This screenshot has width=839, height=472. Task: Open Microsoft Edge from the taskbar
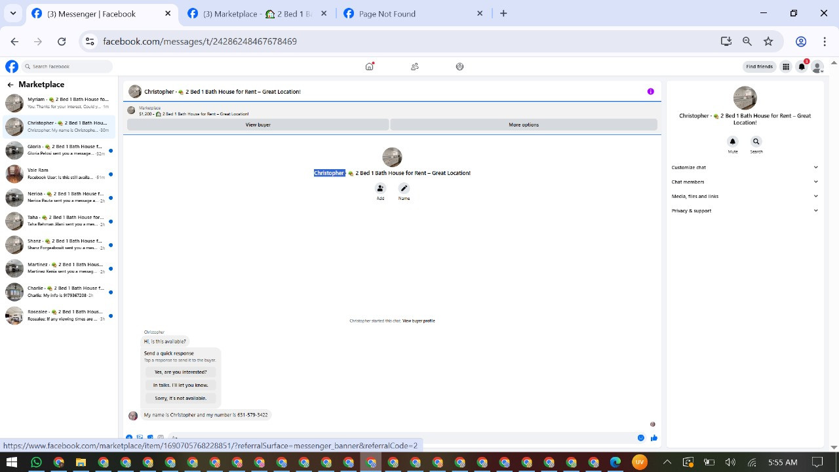(x=615, y=462)
